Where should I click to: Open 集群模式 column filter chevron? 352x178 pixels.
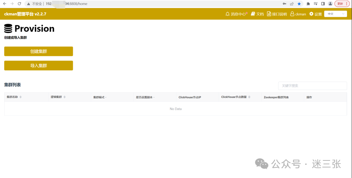(106, 97)
